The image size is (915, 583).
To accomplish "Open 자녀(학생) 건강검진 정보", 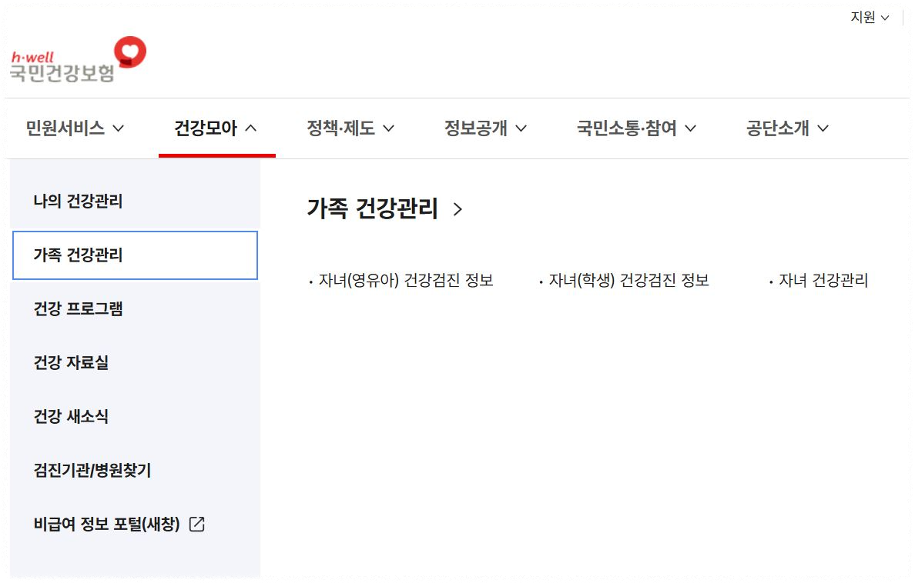I will tap(629, 281).
